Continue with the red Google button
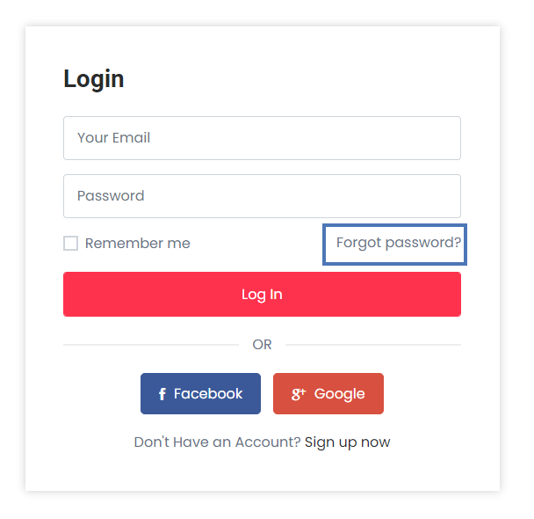534x519 pixels. [328, 394]
